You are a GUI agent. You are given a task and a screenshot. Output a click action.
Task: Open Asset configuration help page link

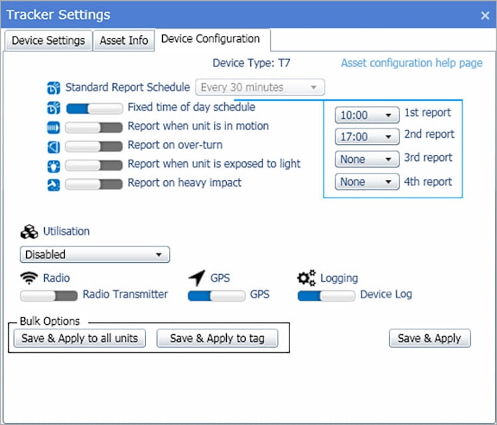tap(412, 63)
